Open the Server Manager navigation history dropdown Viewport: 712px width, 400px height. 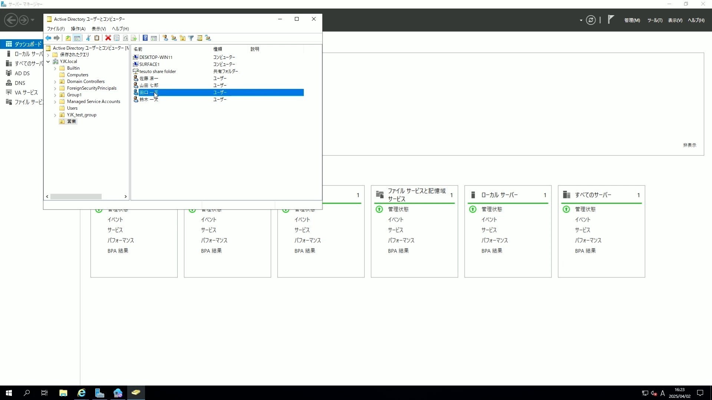[x=33, y=20]
